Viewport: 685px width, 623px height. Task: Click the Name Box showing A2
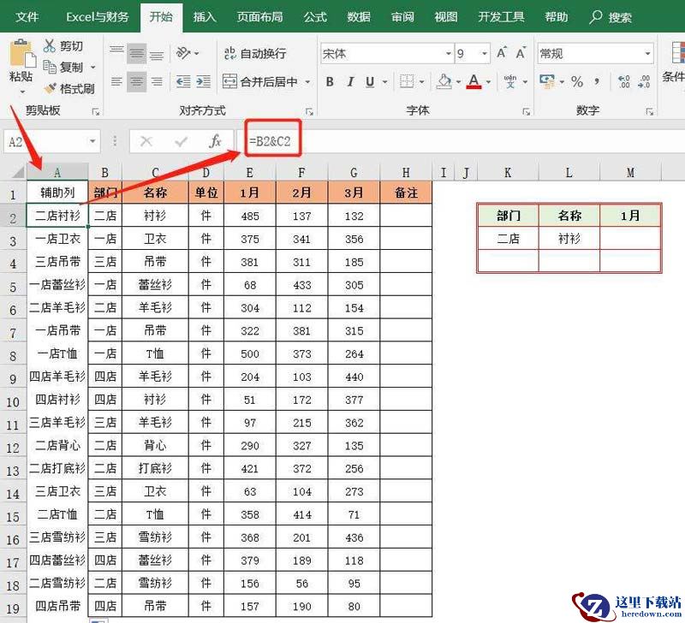51,141
